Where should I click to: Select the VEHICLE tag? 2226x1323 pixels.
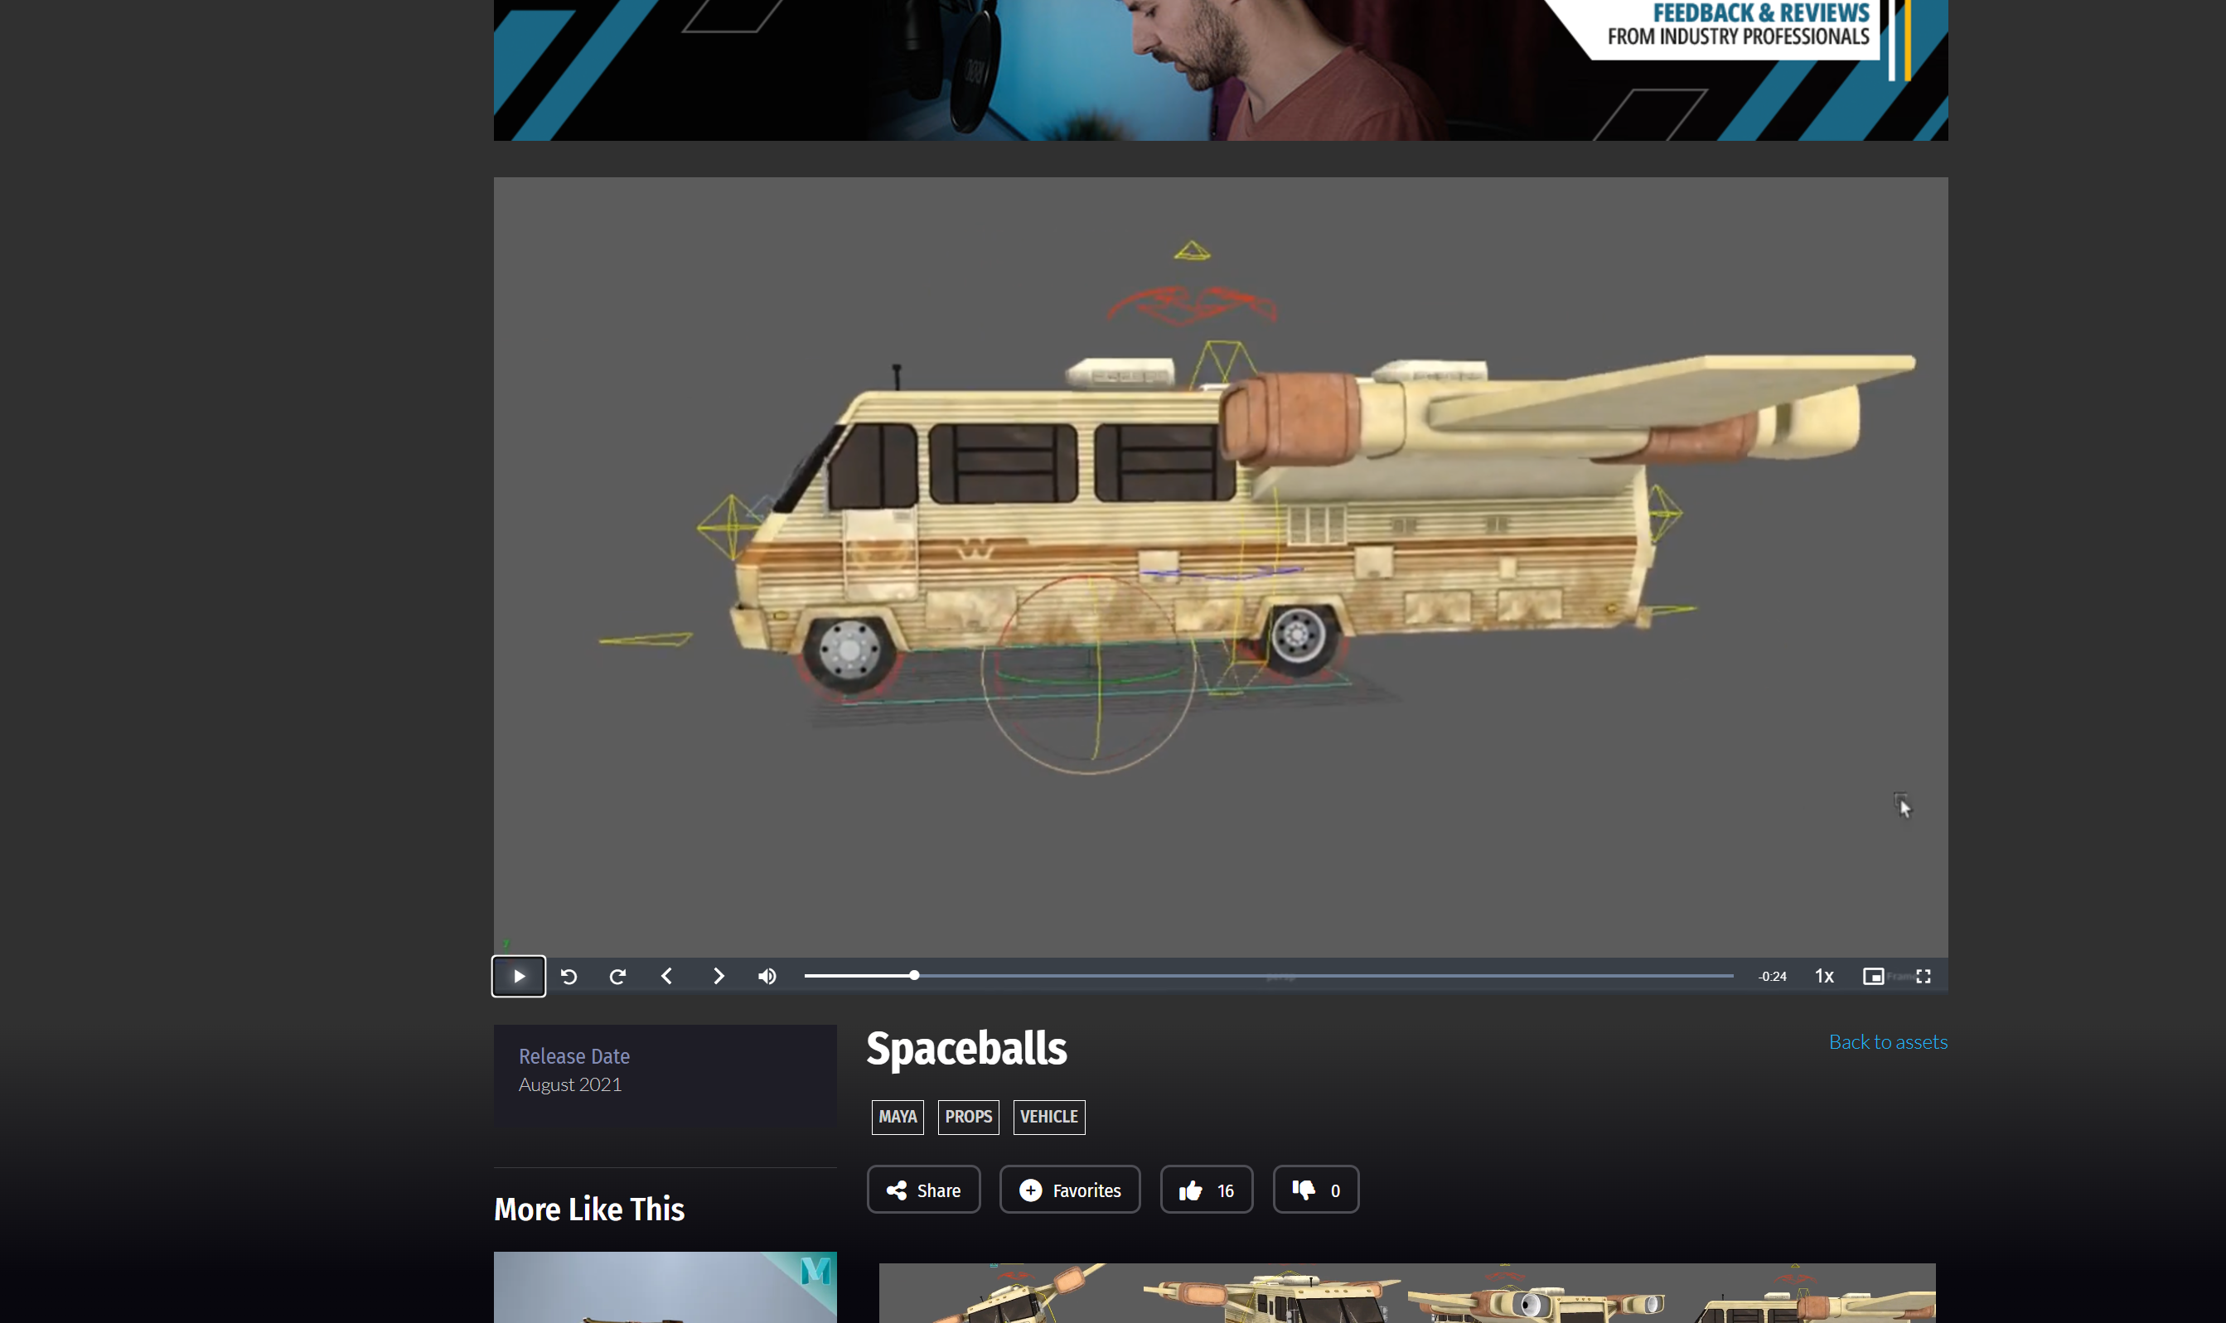click(x=1049, y=1117)
